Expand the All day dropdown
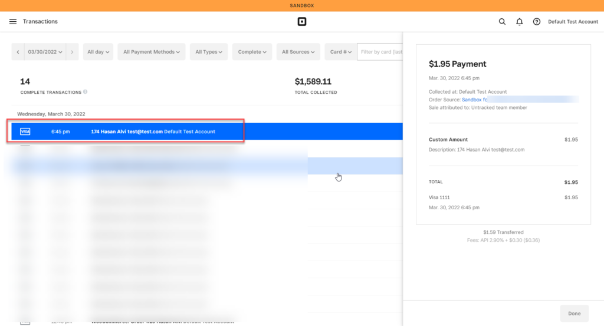Image resolution: width=604 pixels, height=326 pixels. pos(98,52)
